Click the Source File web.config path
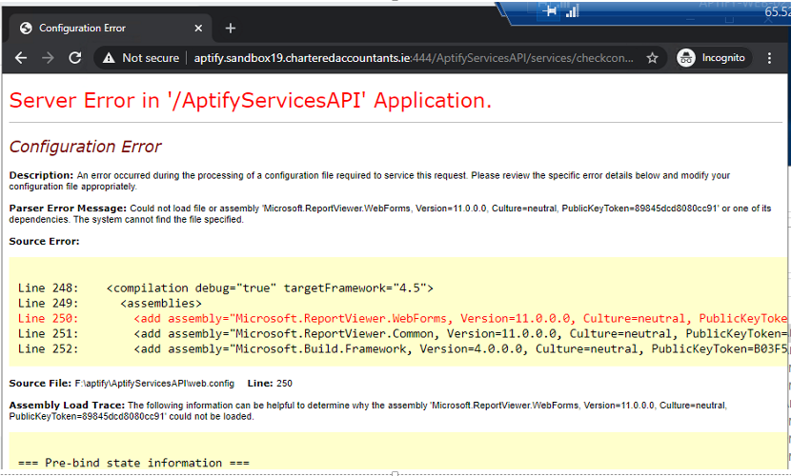 point(154,384)
